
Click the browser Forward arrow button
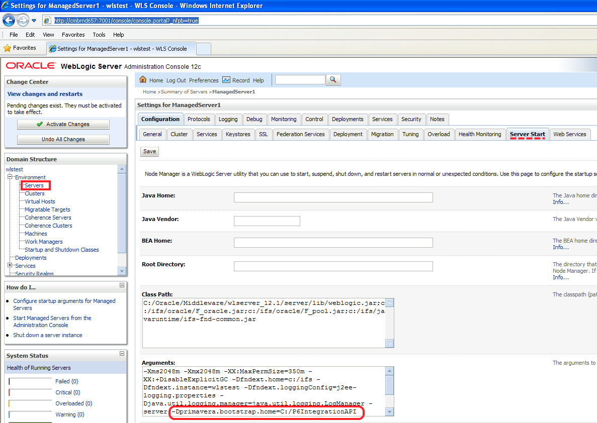(23, 20)
